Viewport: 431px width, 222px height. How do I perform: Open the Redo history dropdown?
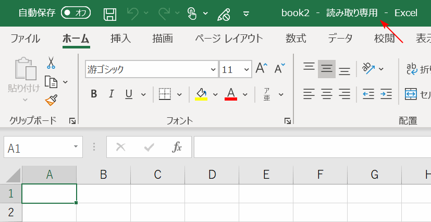click(178, 13)
